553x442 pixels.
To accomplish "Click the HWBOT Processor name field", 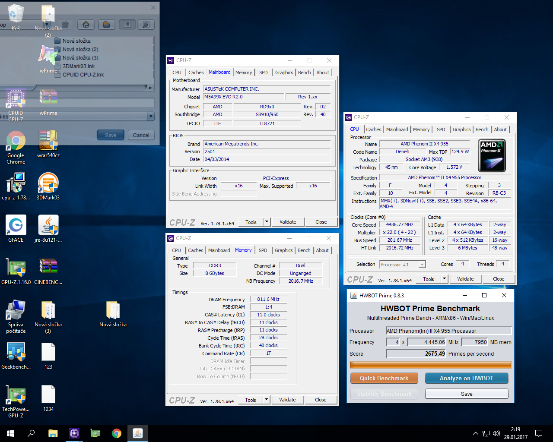I will (x=448, y=331).
